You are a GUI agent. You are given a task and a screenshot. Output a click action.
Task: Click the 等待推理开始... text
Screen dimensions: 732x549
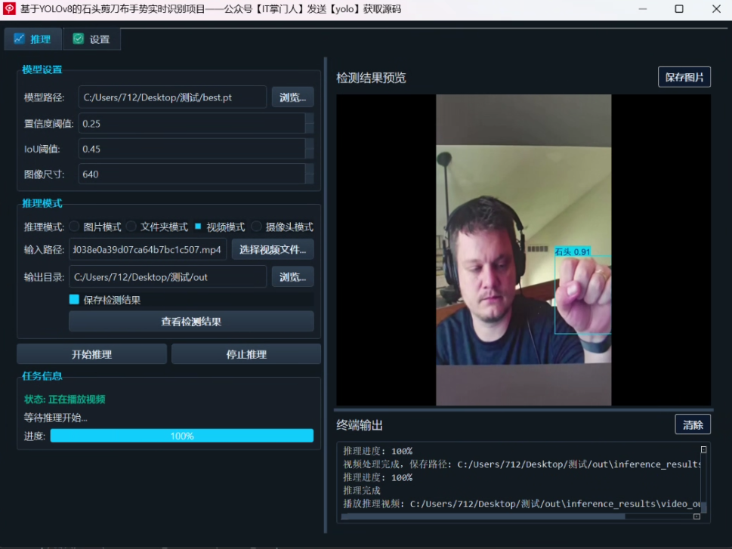point(56,418)
